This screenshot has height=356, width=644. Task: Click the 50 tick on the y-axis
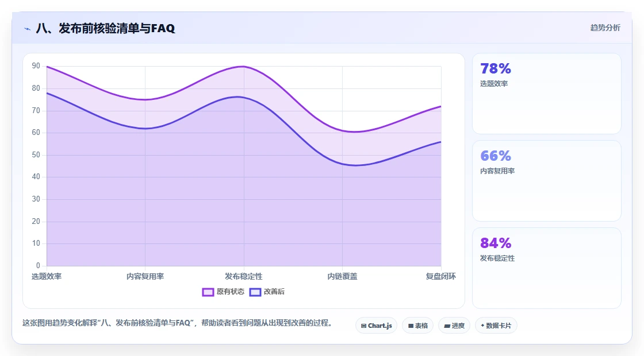pyautogui.click(x=36, y=154)
